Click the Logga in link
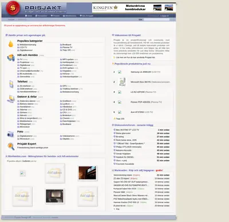The image size is (229, 222). [x=164, y=15]
